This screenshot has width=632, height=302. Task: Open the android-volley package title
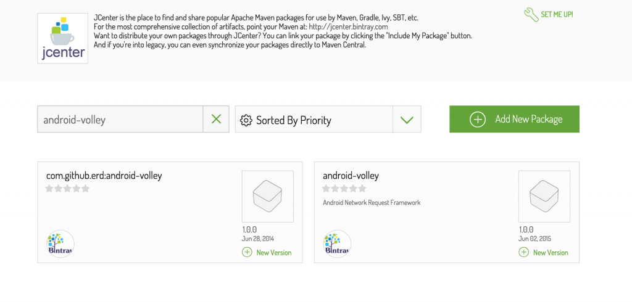point(351,176)
